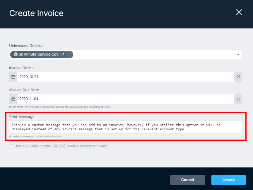Click the 'A custom message to print' hint
Image resolution: width=253 pixels, height=190 pixels.
click(35, 136)
